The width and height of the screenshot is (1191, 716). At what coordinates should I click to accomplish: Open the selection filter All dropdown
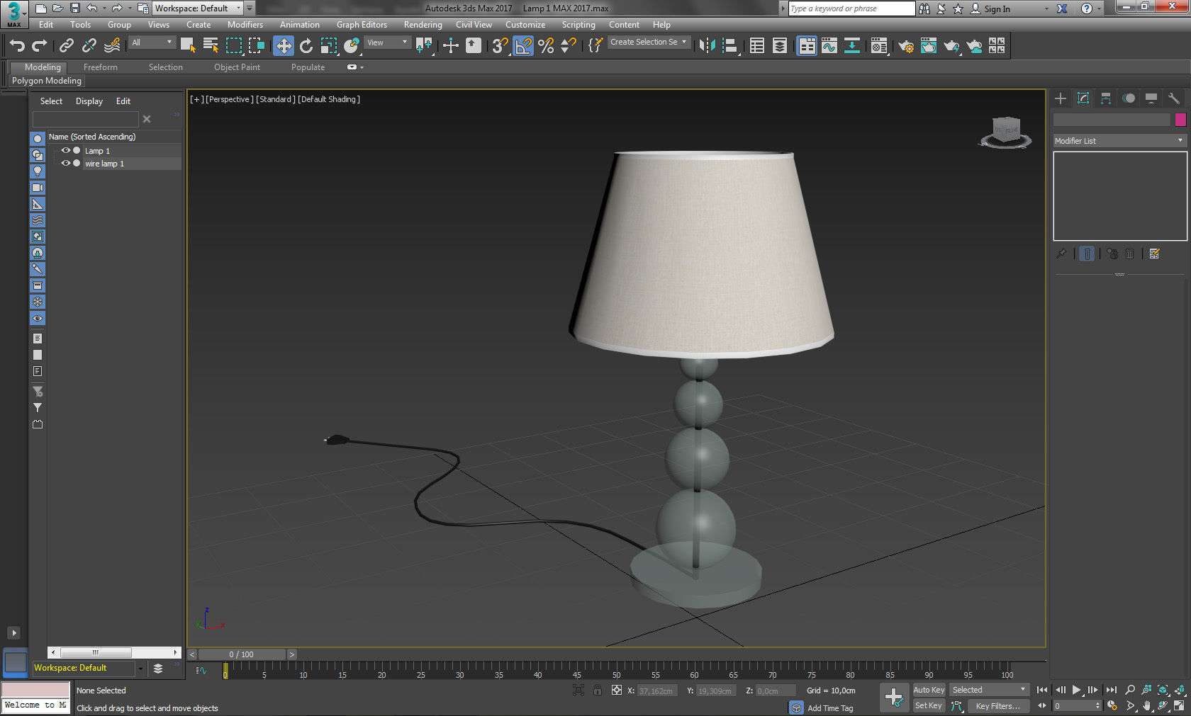[x=152, y=42]
